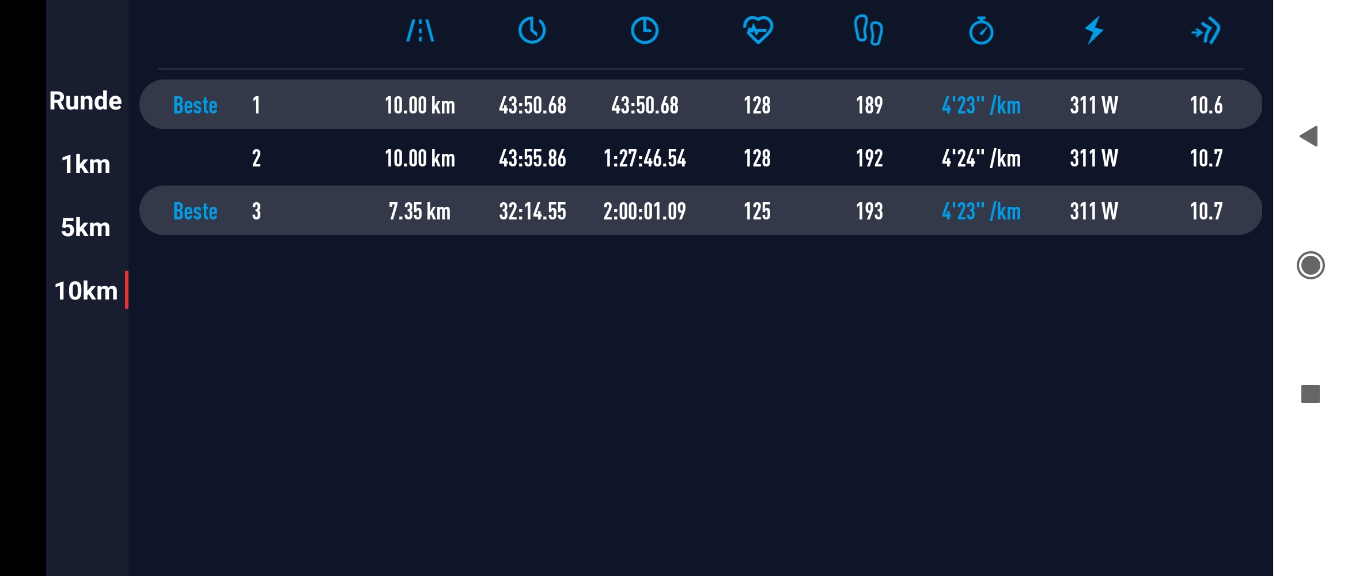
Task: Tap the power lightning bolt icon
Action: (1094, 31)
